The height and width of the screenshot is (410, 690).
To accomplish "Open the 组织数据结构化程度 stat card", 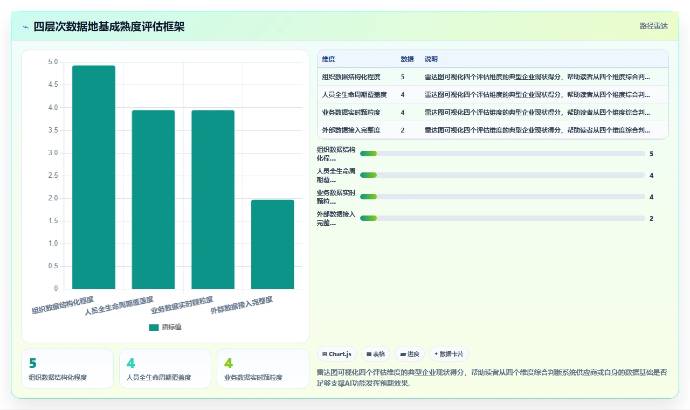I will click(67, 369).
